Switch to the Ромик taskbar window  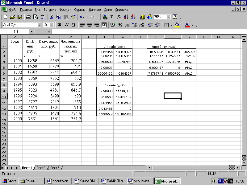tap(31, 181)
